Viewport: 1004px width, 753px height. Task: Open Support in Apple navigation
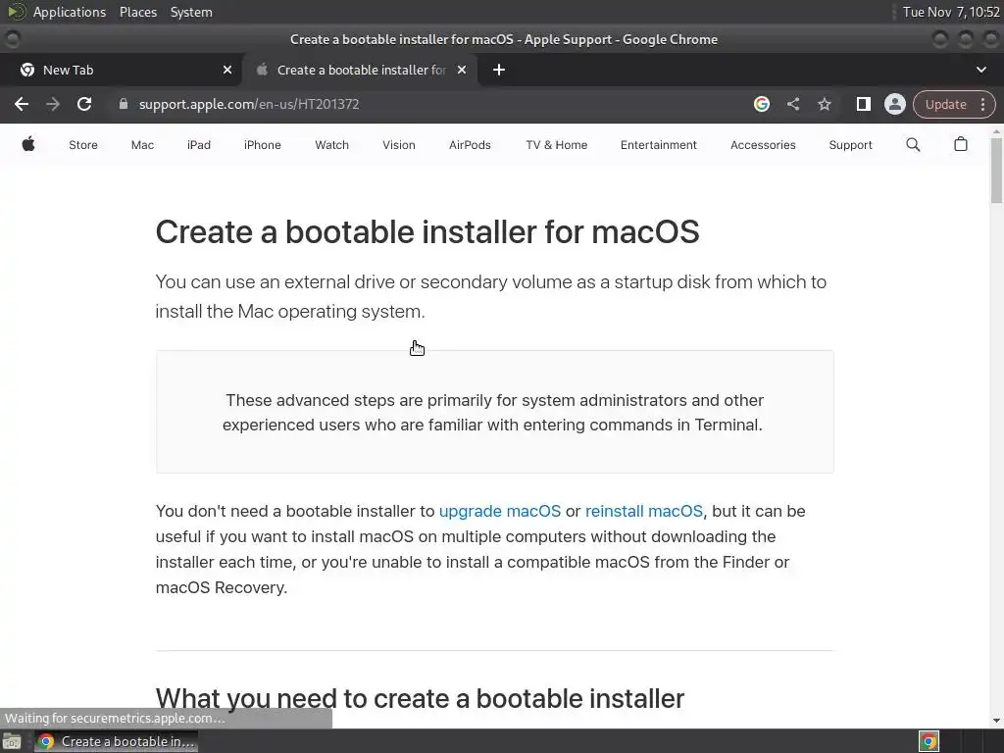(850, 145)
